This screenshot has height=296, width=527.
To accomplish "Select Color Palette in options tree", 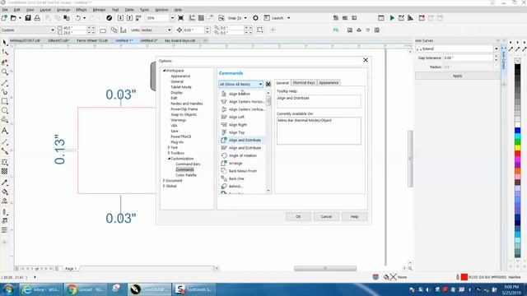I will pyautogui.click(x=186, y=175).
